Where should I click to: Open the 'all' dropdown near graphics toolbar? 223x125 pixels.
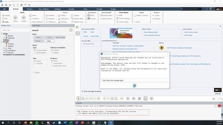pos(216,99)
